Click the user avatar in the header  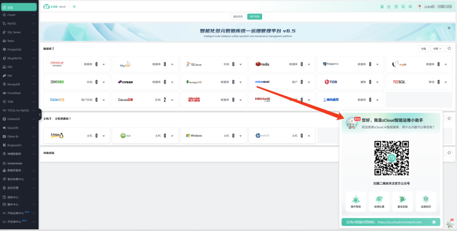(420, 7)
